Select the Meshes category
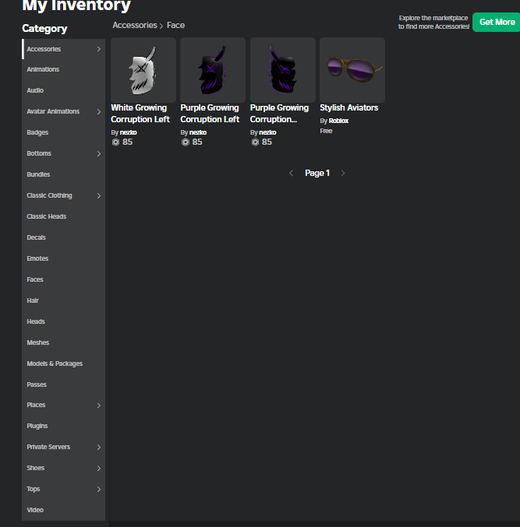This screenshot has height=527, width=520. coord(64,343)
